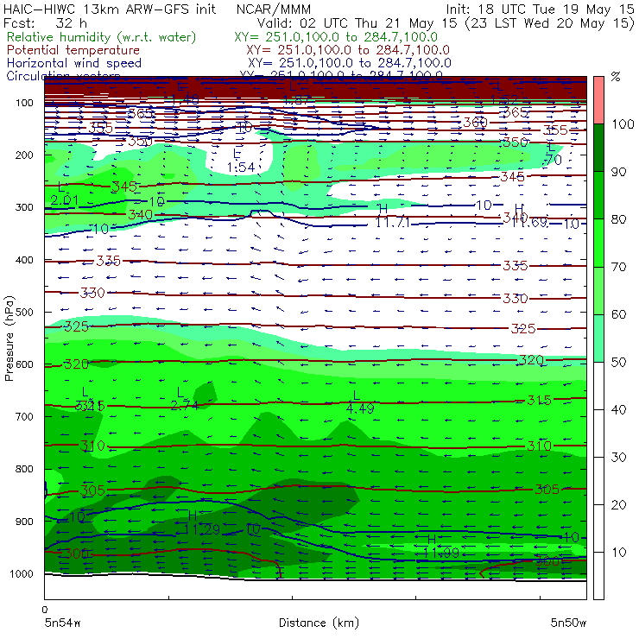Click the '800' pressure axis tick label
The height and width of the screenshot is (639, 639).
coord(24,469)
